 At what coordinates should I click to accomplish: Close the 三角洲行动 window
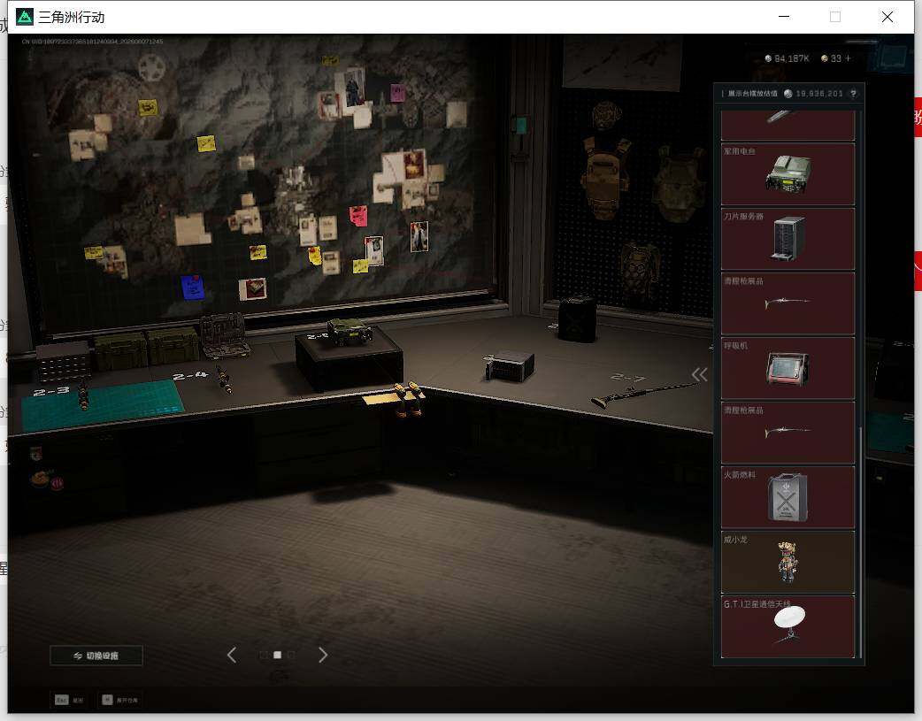(x=887, y=17)
